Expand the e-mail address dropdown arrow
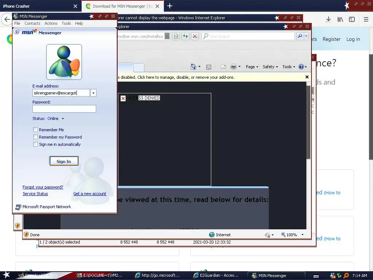 pyautogui.click(x=93, y=93)
